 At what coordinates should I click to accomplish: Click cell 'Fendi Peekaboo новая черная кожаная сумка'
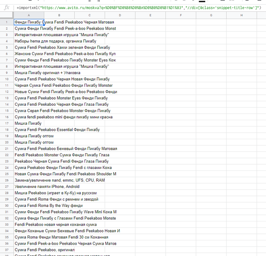[x=28, y=224]
